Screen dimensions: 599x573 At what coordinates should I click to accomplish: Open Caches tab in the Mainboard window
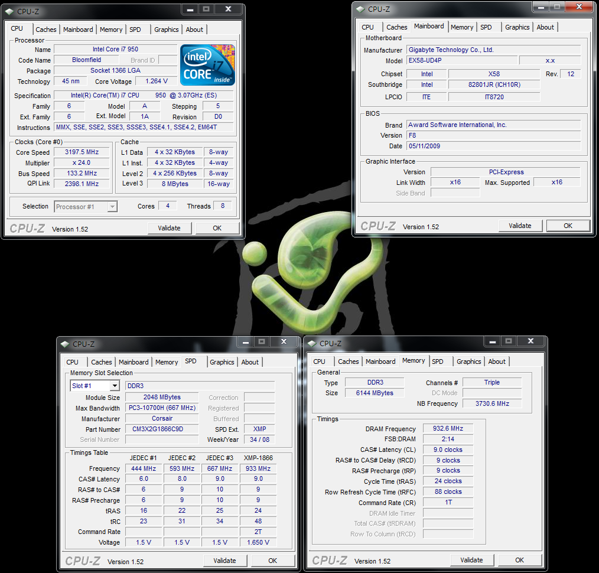click(x=397, y=27)
